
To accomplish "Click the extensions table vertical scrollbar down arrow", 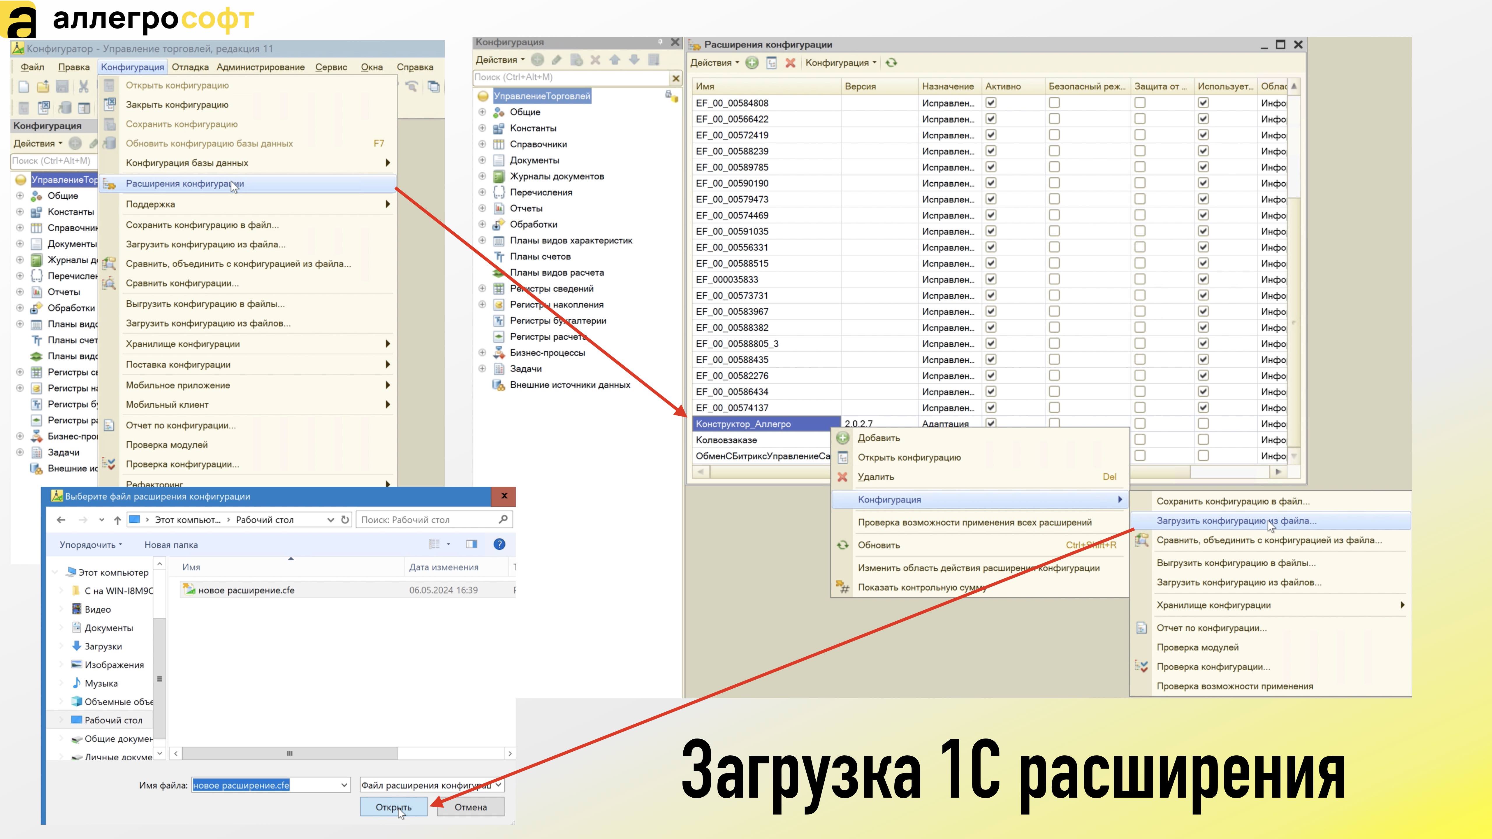I will 1293,456.
